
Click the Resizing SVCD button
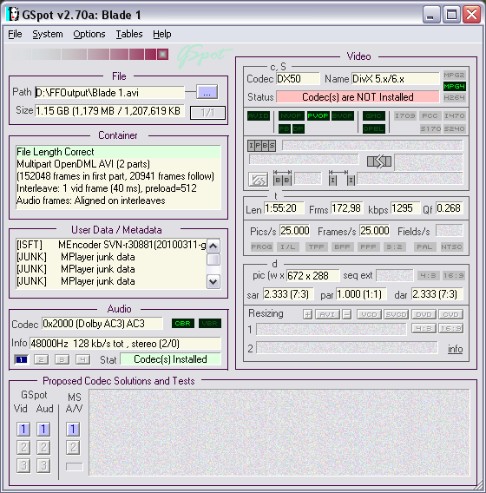coord(396,314)
